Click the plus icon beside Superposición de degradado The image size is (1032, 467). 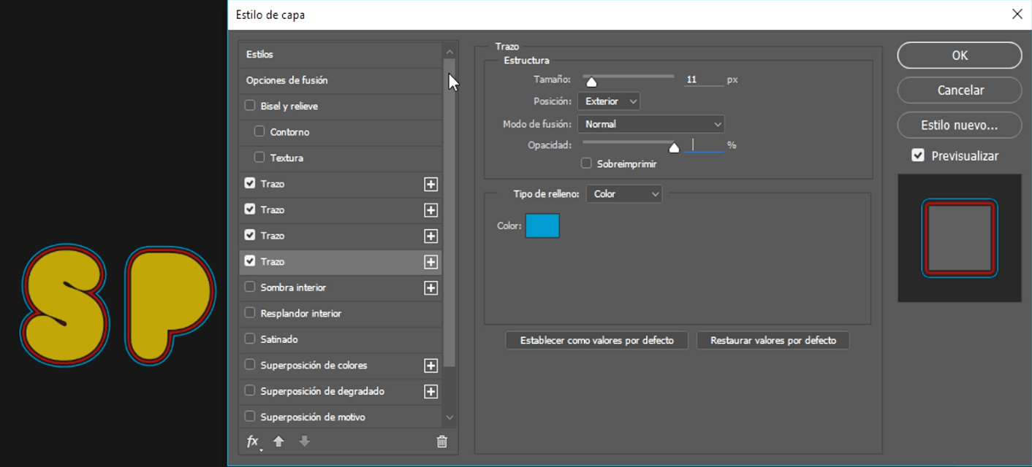[431, 392]
